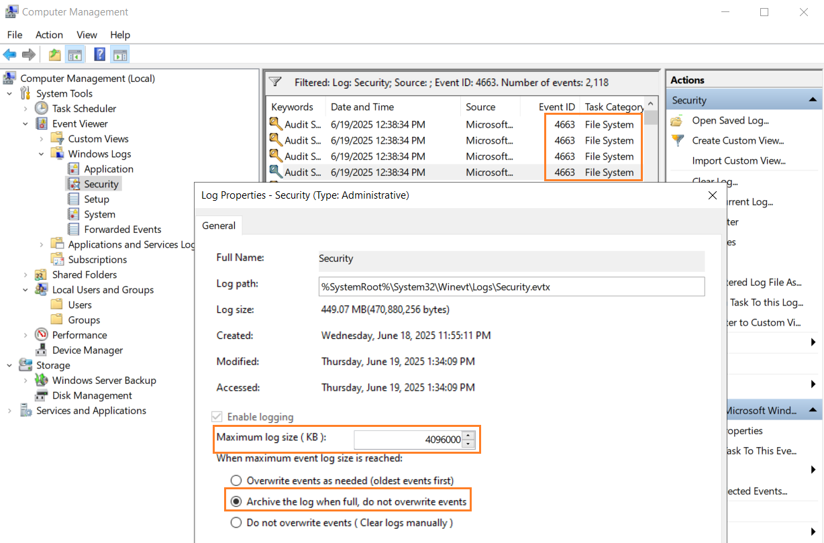Click the Forward arrow toolbar icon

(28, 55)
